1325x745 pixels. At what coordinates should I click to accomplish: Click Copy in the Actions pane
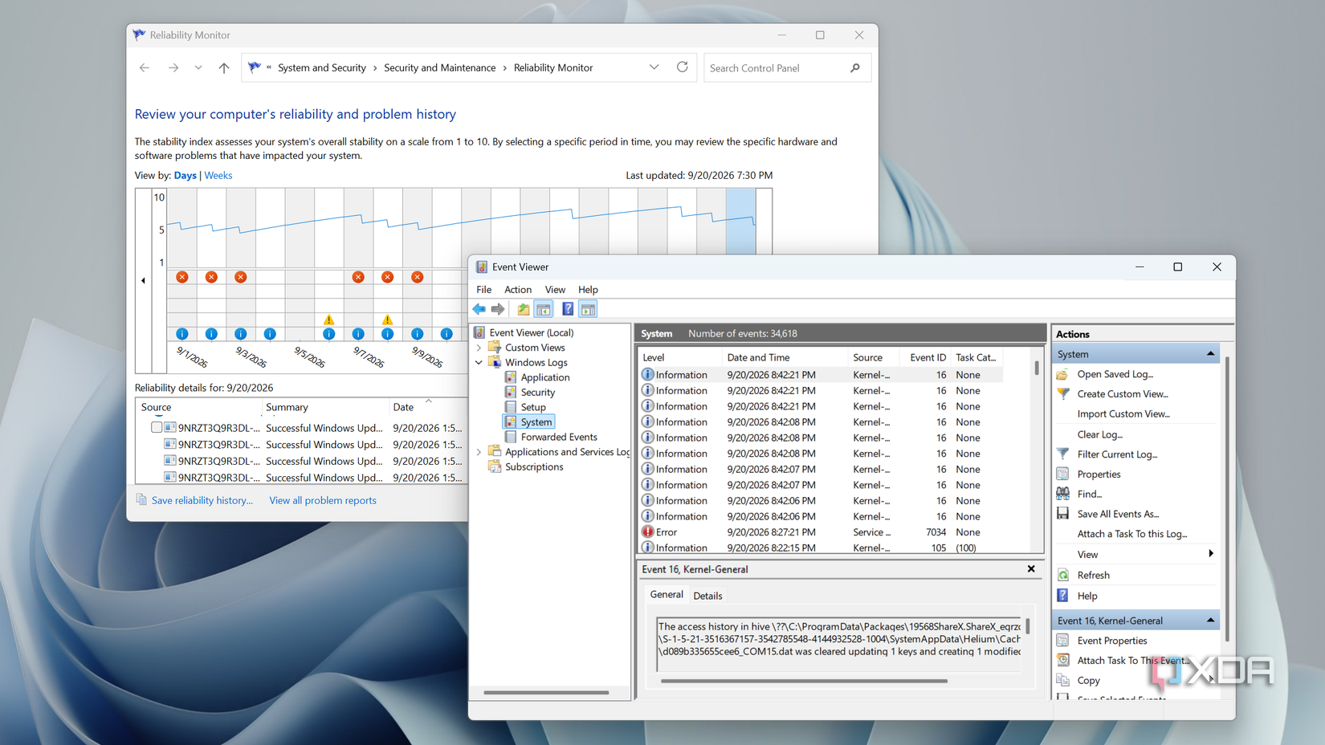pos(1088,681)
